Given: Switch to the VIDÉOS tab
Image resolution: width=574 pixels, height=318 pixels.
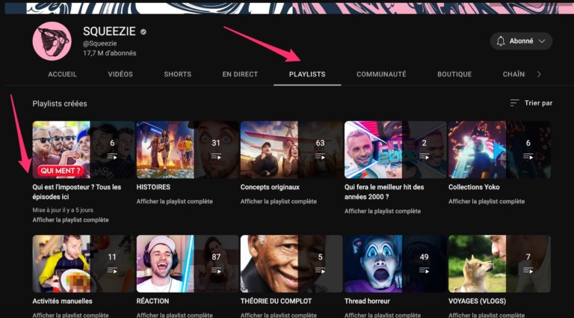Looking at the screenshot, I should click(120, 74).
